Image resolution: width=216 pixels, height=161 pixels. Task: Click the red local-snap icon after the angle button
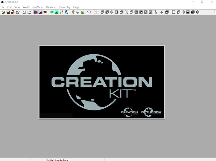pyautogui.click(x=45, y=12)
